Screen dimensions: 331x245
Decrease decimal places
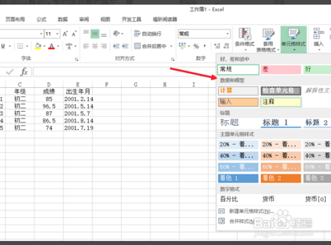coord(226,46)
